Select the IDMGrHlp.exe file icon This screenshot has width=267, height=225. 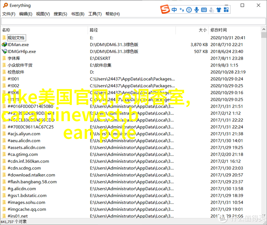pyautogui.click(x=4, y=52)
